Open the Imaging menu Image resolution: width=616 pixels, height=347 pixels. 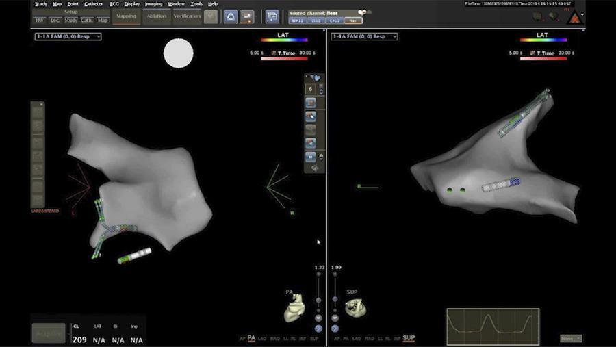coord(153,4)
